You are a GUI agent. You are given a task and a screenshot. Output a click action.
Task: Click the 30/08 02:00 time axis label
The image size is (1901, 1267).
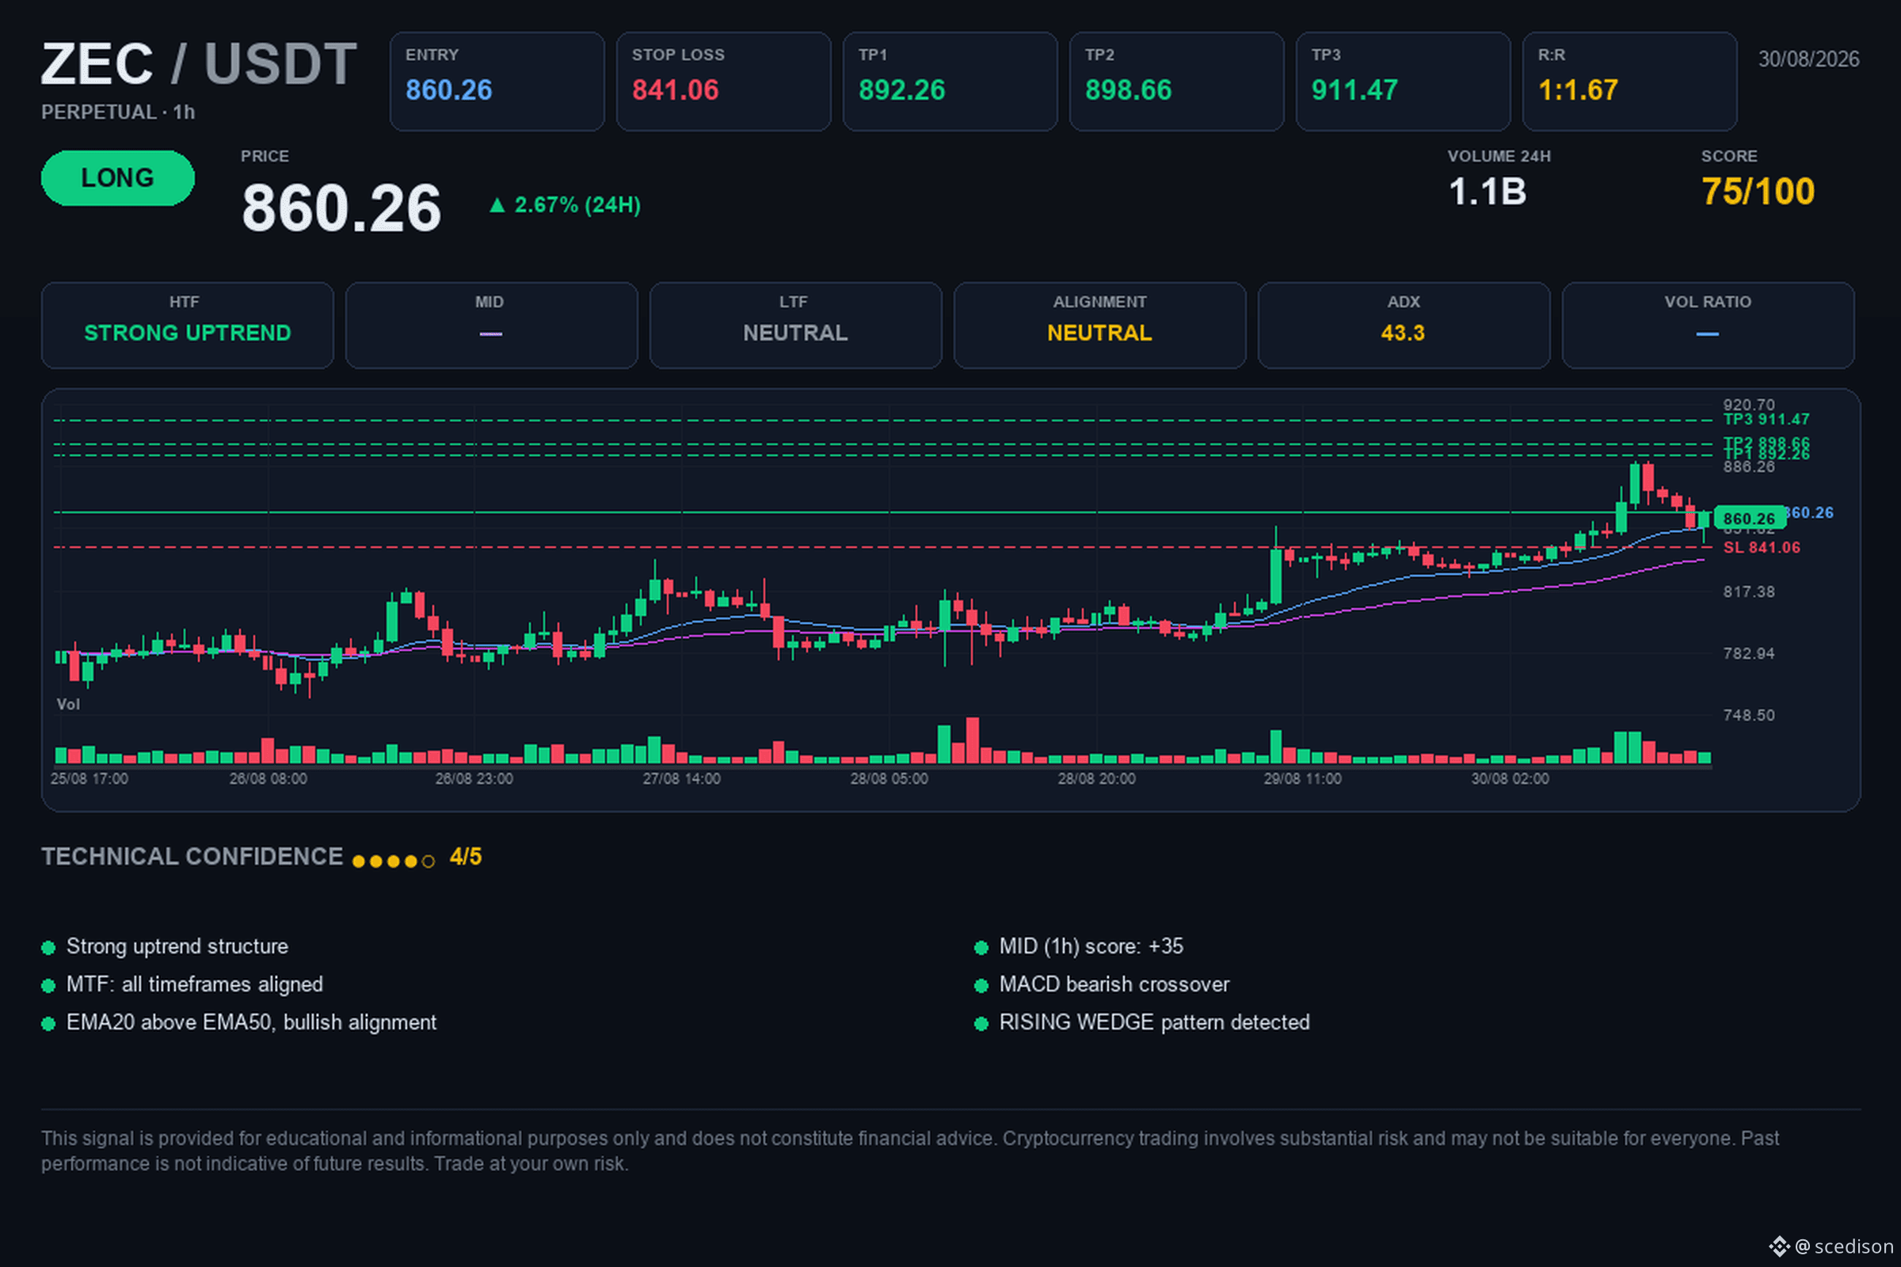1511,779
